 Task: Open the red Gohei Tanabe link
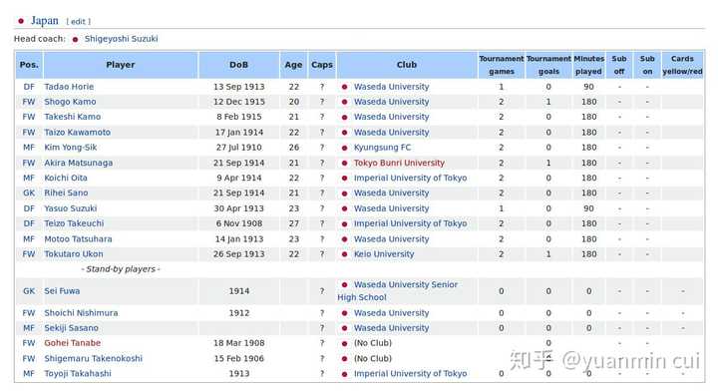[x=73, y=343]
